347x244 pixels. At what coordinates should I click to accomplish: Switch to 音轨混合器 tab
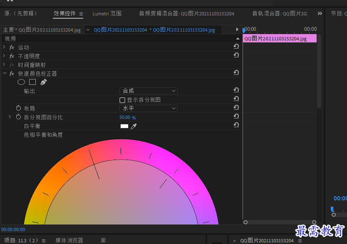click(x=280, y=14)
